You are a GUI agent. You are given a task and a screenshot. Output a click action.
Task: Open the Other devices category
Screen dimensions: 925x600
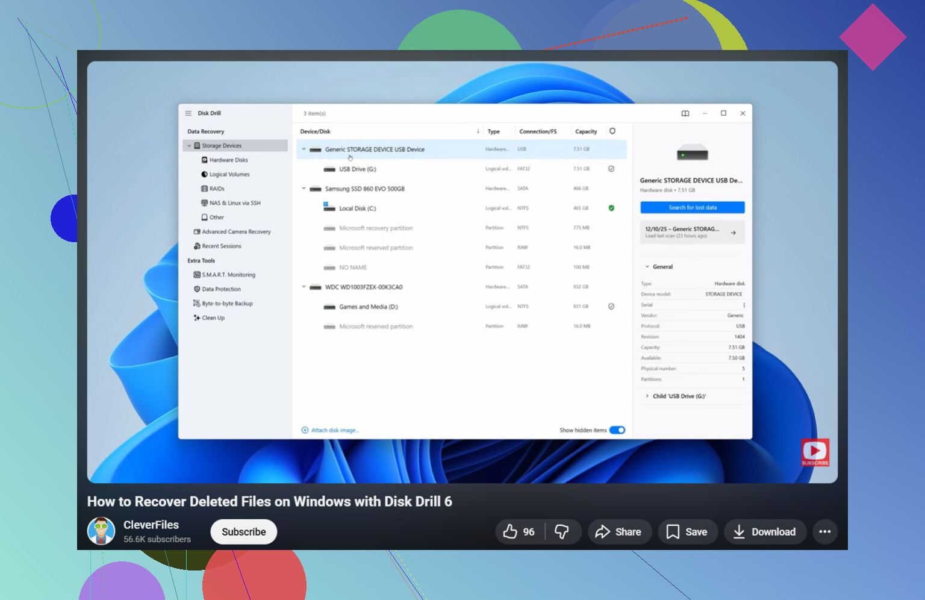click(217, 217)
